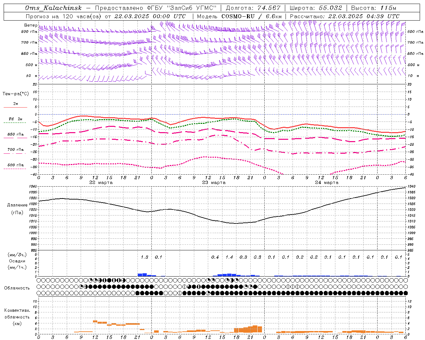Image resolution: width=425 pixels, height=340 pixels.
Task: Click the 1.3 precipitation amount value
Action: [144, 257]
